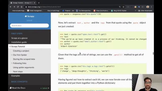The width and height of the screenshot is (162, 91).
Task: Reload the Scrapy tutorial page
Action: [x=18, y=7]
